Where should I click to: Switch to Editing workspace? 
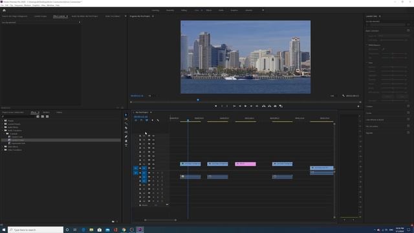184,10
